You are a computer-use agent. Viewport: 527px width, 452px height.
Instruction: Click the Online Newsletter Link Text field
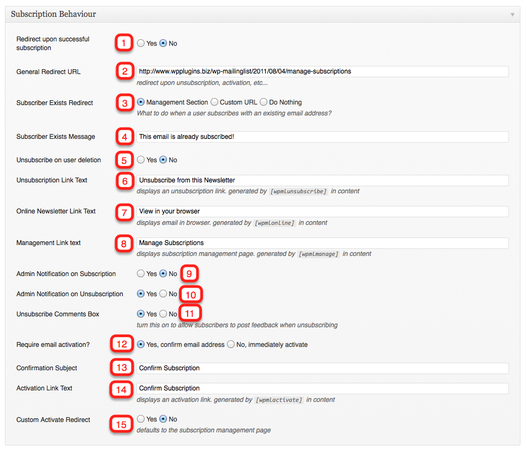pos(322,211)
